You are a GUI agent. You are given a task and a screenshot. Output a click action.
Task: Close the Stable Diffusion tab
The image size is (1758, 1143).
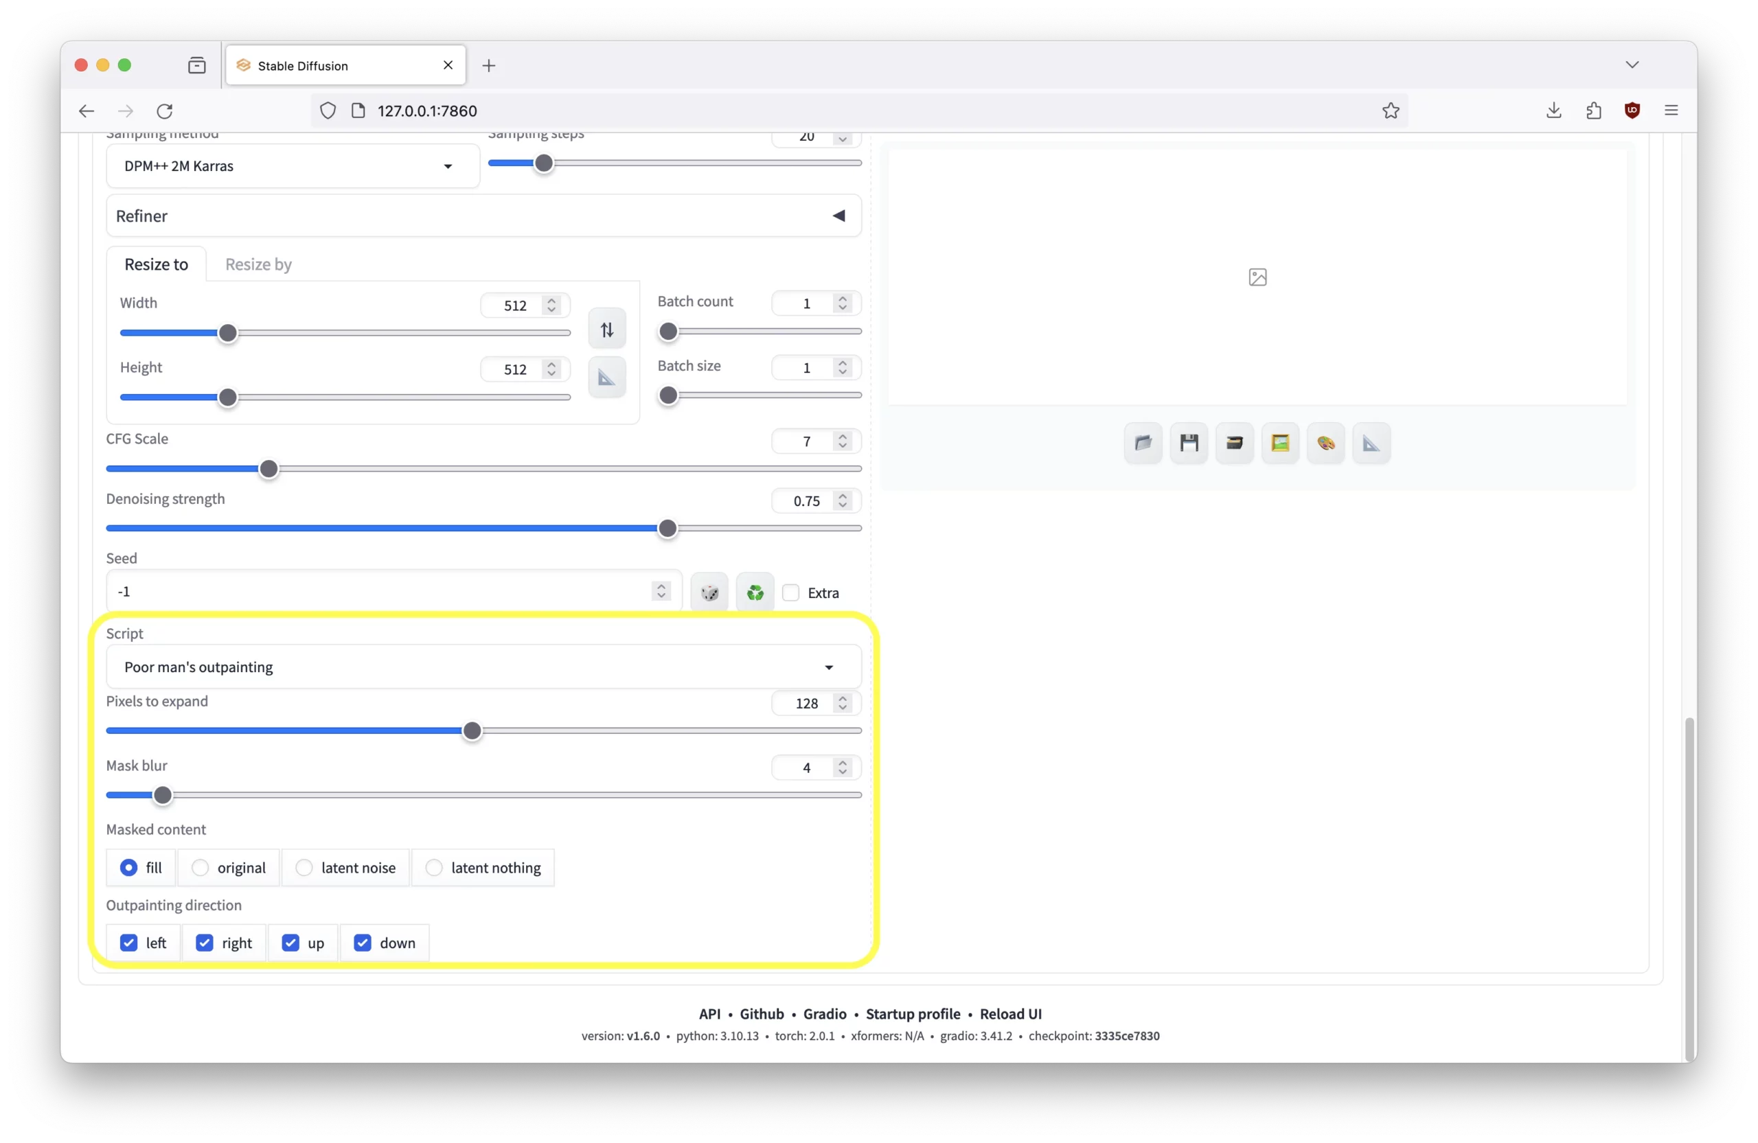coord(448,65)
